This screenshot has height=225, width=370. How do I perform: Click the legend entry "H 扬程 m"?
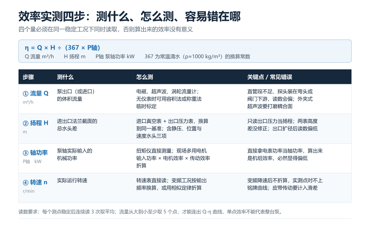point(75,56)
